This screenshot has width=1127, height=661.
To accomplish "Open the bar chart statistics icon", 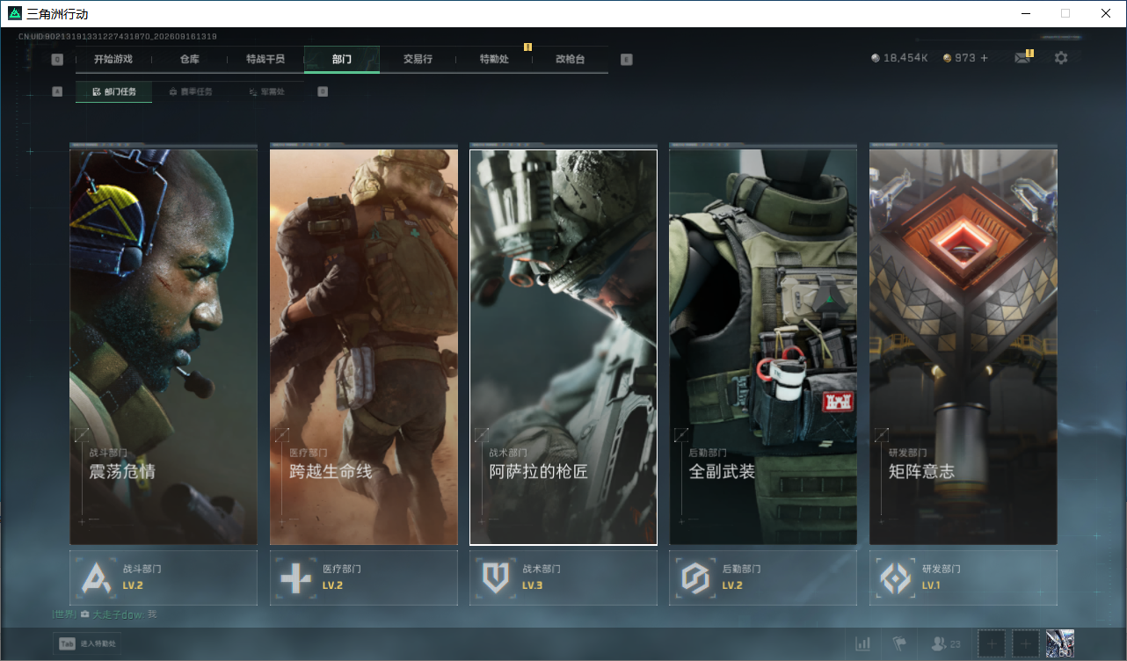I will 863,644.
